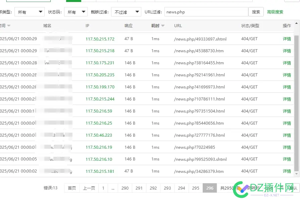Expand the 蜘蛛过滤 dropdown showing 不过滤
The width and height of the screenshot is (300, 203).
(x=126, y=11)
